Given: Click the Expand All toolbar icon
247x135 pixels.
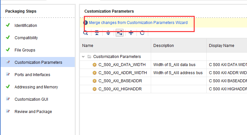Looking at the screenshot, I should [x=108, y=33].
